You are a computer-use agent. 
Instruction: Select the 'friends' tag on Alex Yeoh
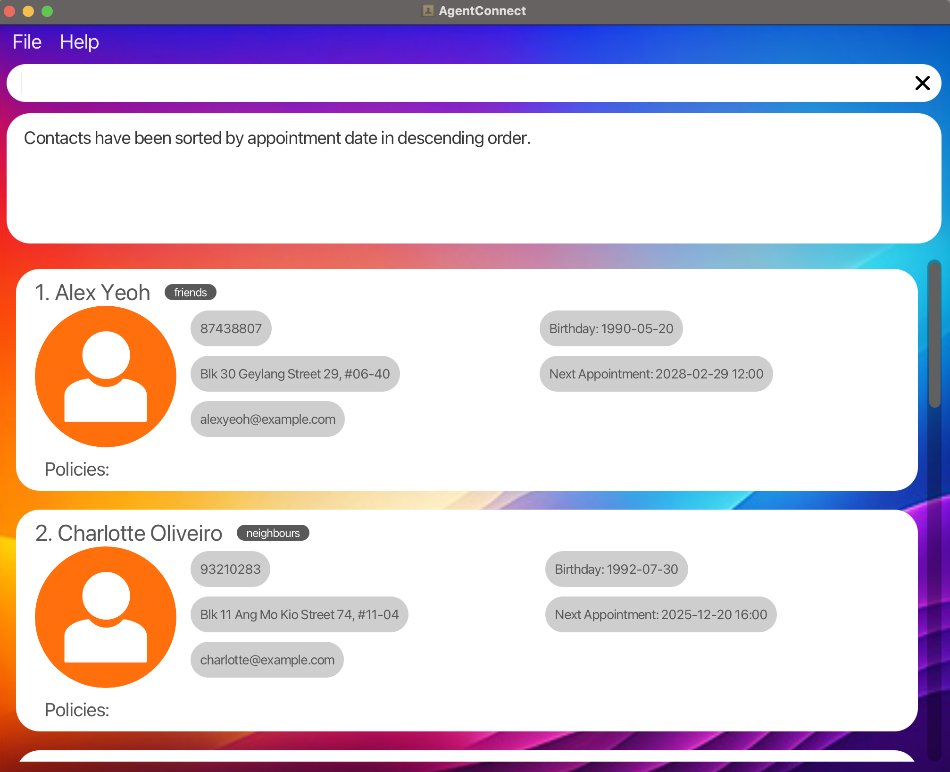pyautogui.click(x=191, y=292)
